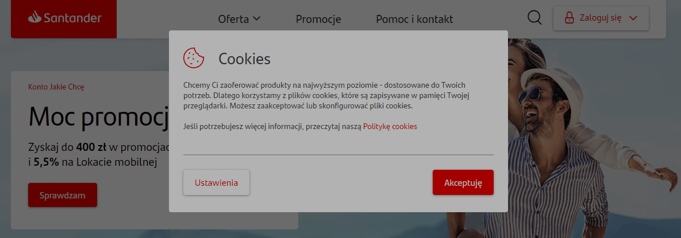Open search with the magnifier icon
The height and width of the screenshot is (238, 681).
click(x=534, y=18)
